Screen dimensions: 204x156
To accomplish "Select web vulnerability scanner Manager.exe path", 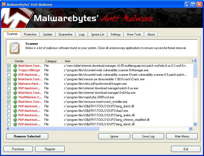I will (x=106, y=70).
